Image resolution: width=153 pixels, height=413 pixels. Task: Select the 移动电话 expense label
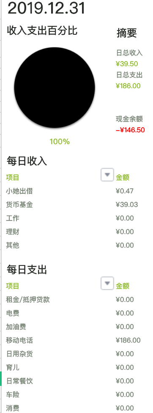pyautogui.click(x=19, y=340)
